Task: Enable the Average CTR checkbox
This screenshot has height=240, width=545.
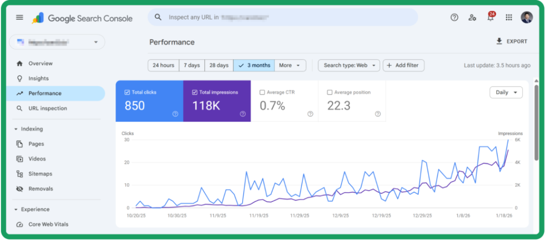Action: click(262, 92)
